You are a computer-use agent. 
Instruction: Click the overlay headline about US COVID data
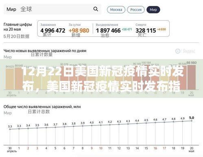103,79
